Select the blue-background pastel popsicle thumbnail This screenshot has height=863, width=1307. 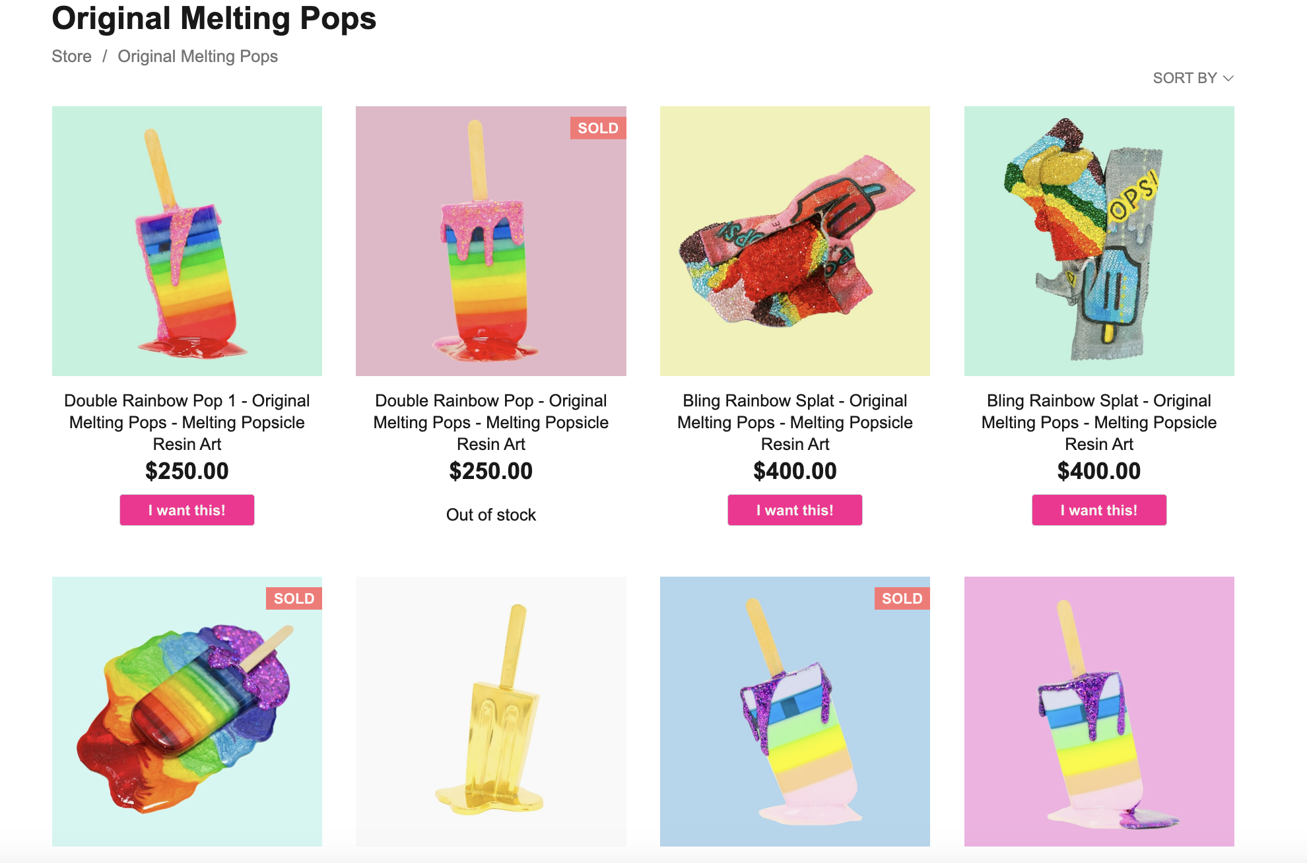pos(794,710)
